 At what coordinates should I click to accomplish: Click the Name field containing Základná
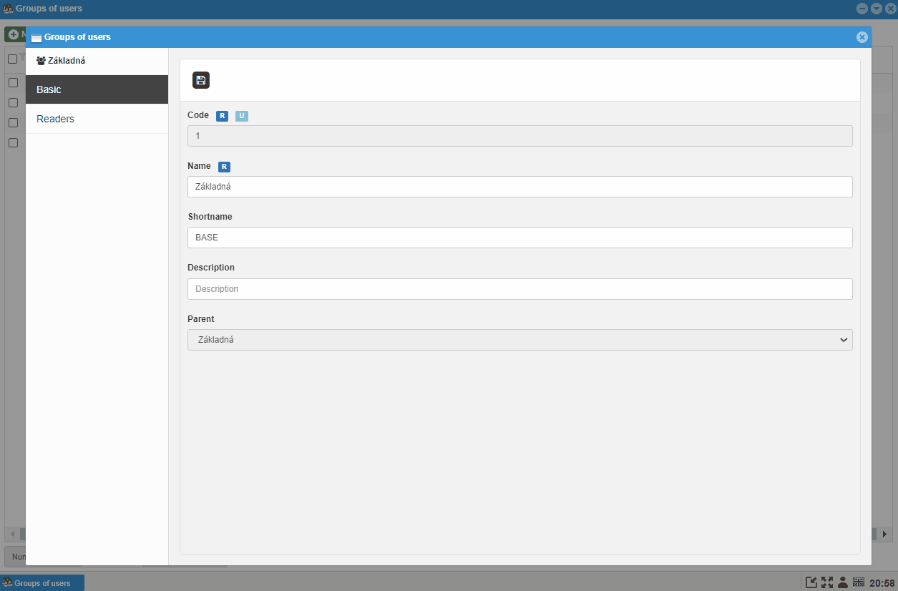click(x=520, y=187)
